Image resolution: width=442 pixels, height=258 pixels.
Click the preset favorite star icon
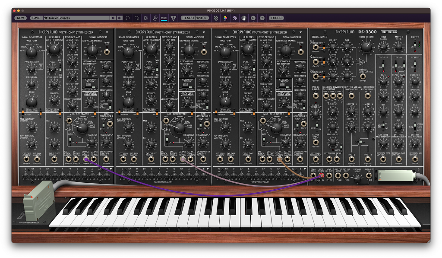(46, 18)
